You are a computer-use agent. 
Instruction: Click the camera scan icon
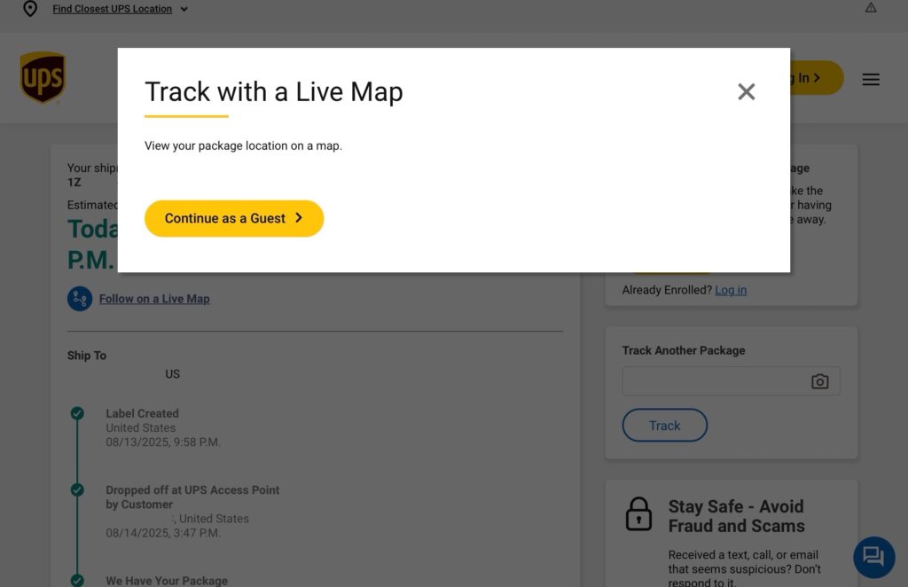819,381
